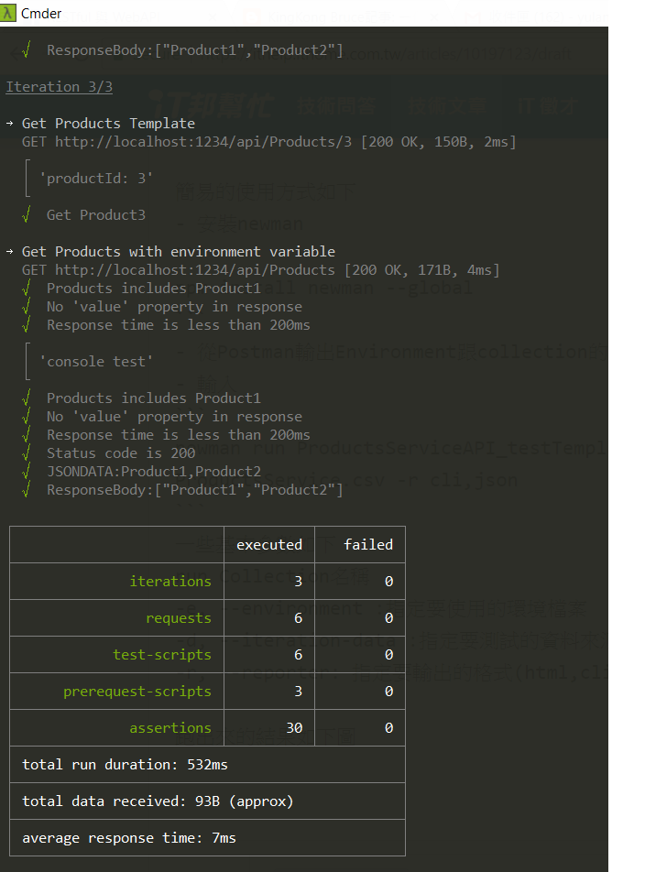Select the 'Get Product3' test result text
645x872 pixels.
pos(95,215)
